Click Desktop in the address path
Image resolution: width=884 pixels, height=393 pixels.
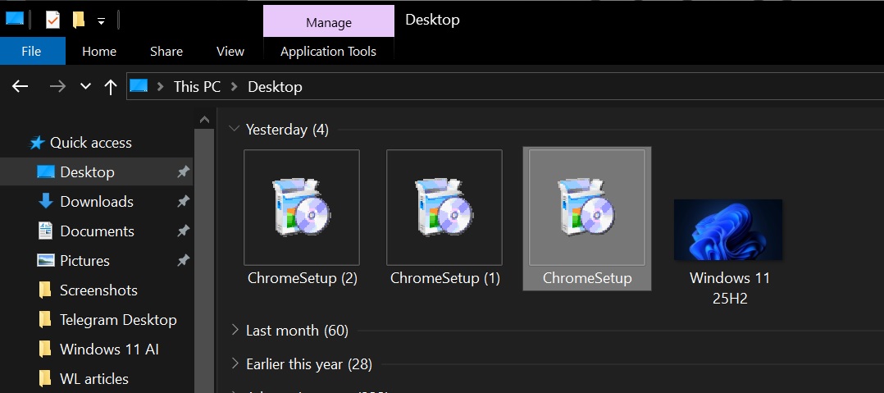click(x=276, y=86)
